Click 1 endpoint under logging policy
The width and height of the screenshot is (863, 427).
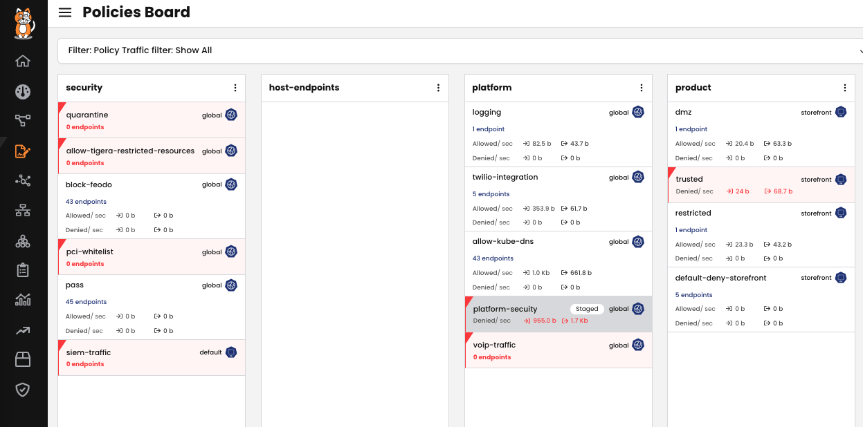coord(489,129)
